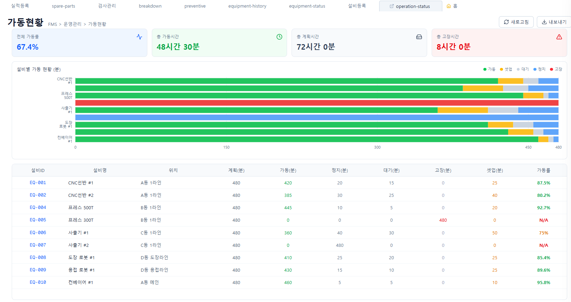Switch to the equipment-history tab
The height and width of the screenshot is (302, 571).
coord(247,6)
